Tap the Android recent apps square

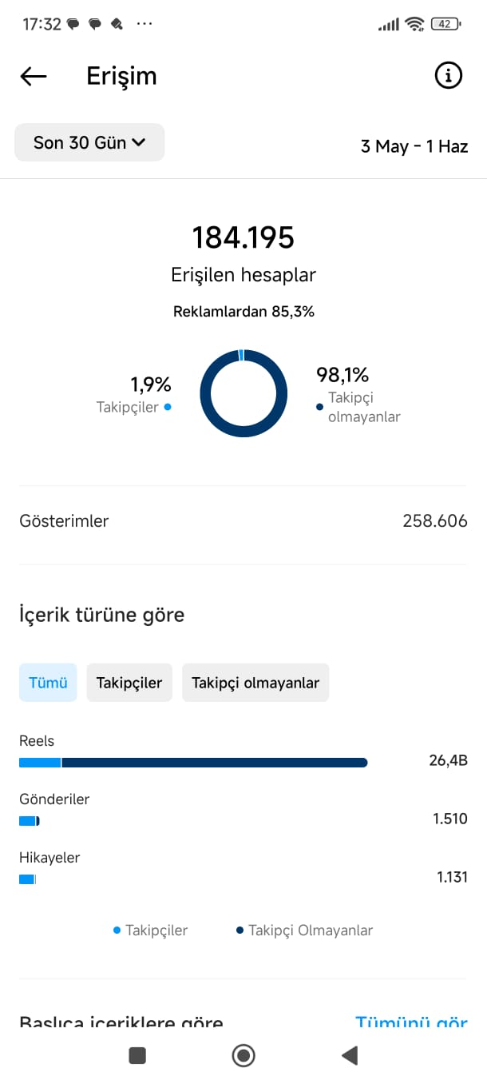click(137, 1055)
